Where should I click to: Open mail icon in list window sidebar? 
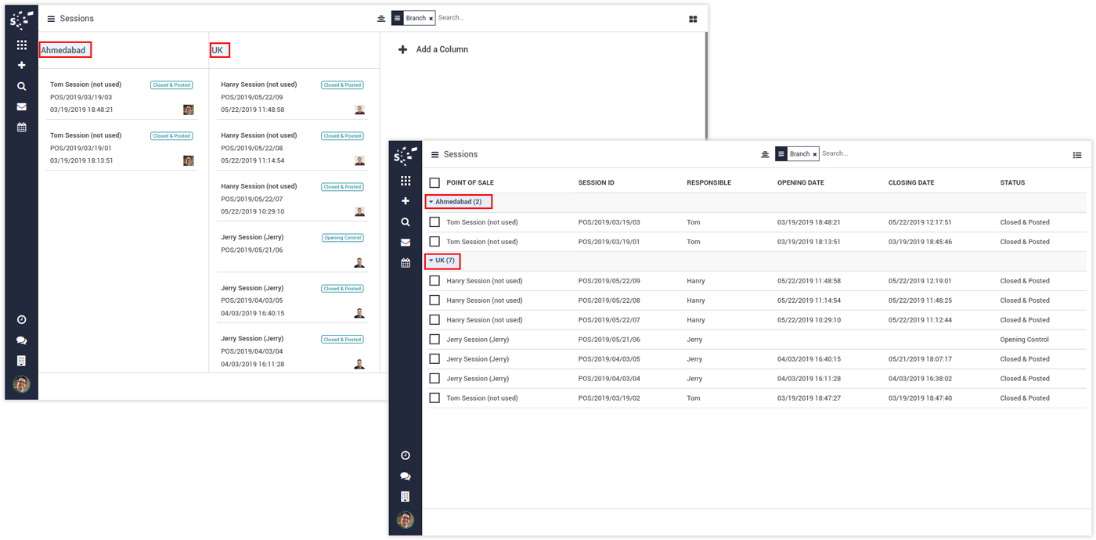click(x=406, y=243)
